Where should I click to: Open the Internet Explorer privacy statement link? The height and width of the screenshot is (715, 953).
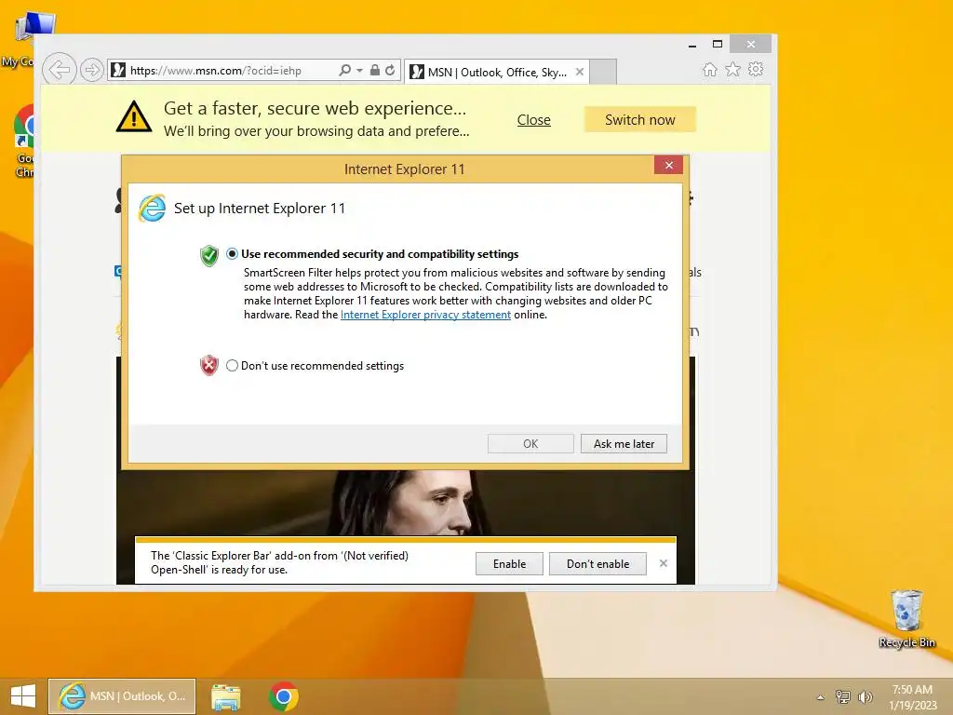click(425, 315)
